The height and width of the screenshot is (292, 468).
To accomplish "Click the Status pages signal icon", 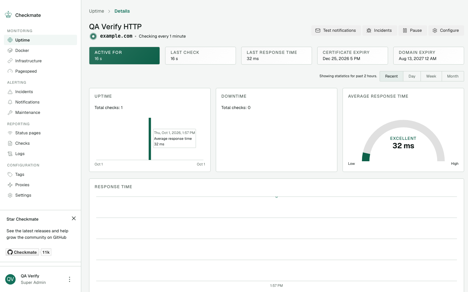I will [x=10, y=133].
